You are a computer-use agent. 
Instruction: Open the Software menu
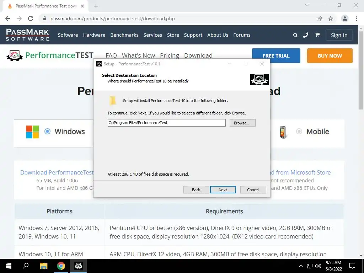click(68, 35)
